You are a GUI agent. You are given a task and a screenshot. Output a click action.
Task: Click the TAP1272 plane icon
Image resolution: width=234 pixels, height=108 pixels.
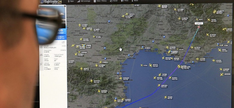[x=127, y=14]
